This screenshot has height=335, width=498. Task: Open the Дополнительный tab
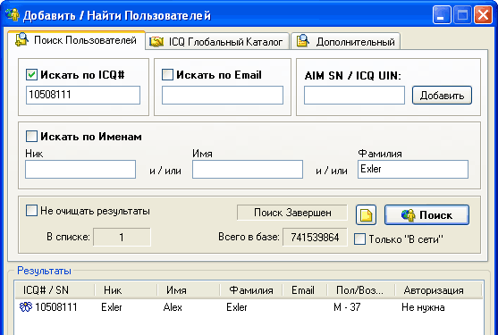[x=345, y=41]
